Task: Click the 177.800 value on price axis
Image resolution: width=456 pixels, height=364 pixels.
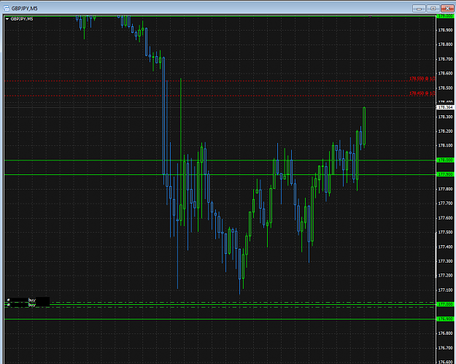Action: [x=445, y=189]
